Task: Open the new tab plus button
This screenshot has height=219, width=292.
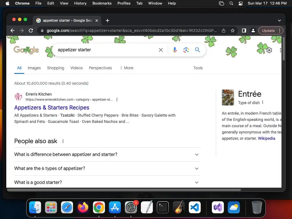Action: [x=108, y=21]
